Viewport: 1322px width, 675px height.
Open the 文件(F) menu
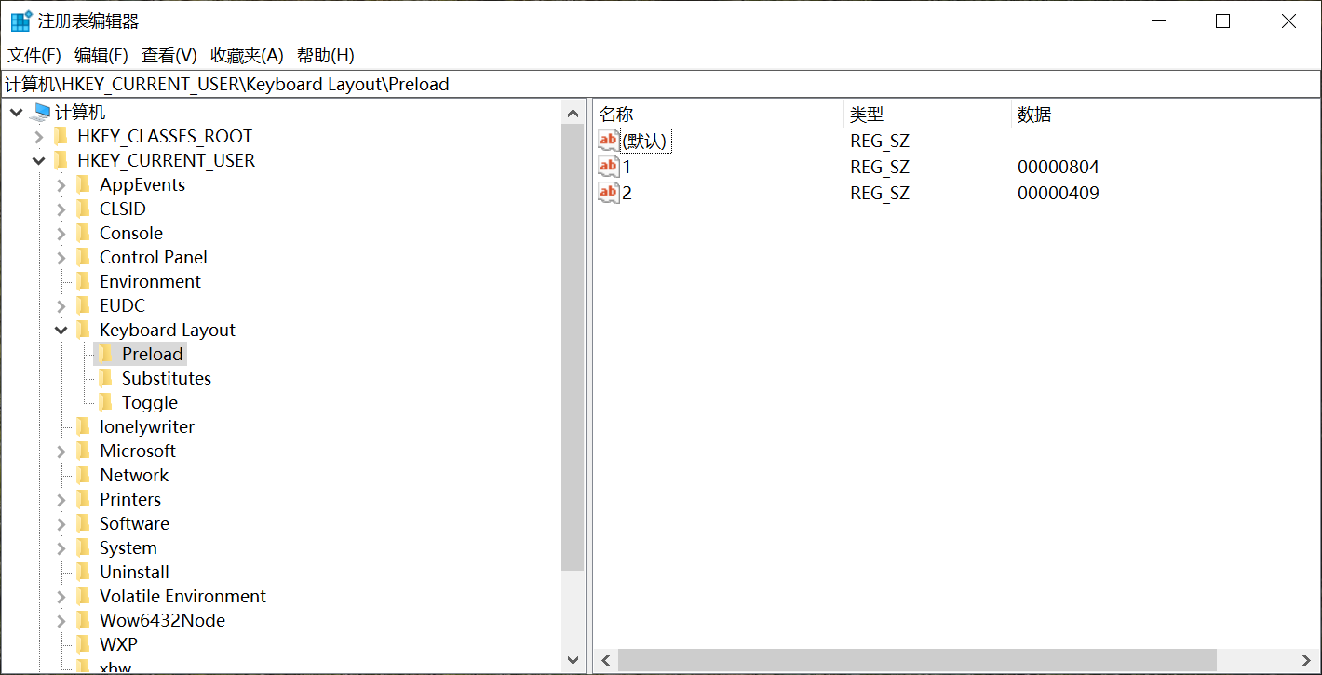(x=34, y=56)
